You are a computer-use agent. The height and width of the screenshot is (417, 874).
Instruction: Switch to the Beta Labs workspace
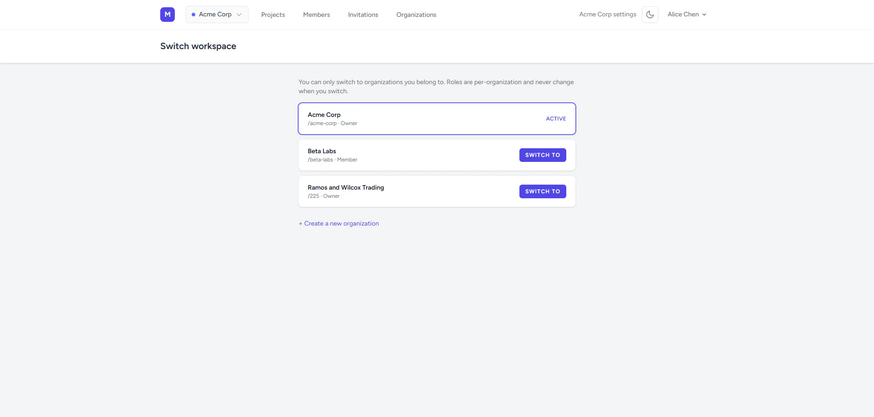pyautogui.click(x=543, y=155)
